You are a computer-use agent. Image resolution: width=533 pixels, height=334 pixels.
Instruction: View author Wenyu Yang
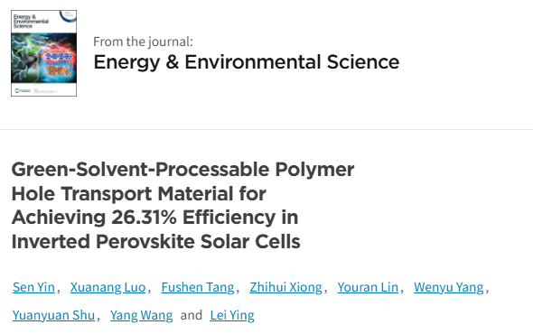coord(449,287)
